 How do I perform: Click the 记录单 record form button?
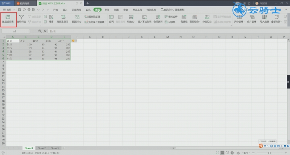(x=170, y=22)
